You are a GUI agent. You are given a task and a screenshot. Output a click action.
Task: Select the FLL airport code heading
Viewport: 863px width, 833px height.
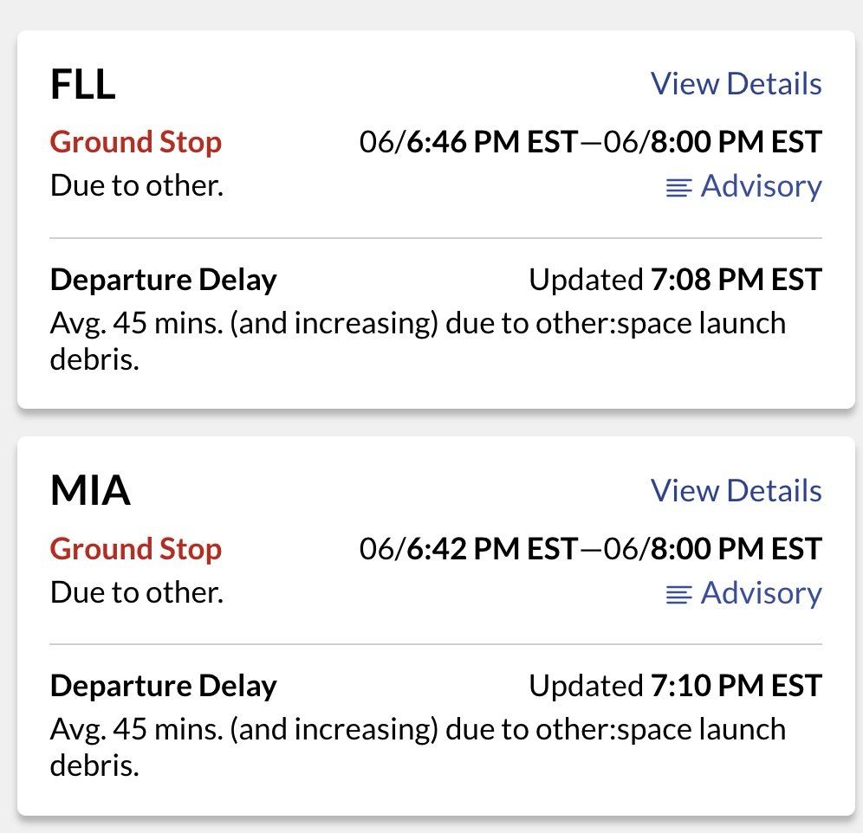(x=82, y=85)
